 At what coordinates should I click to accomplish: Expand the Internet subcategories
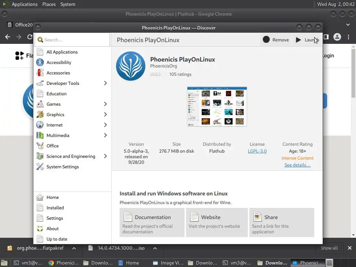(105, 125)
